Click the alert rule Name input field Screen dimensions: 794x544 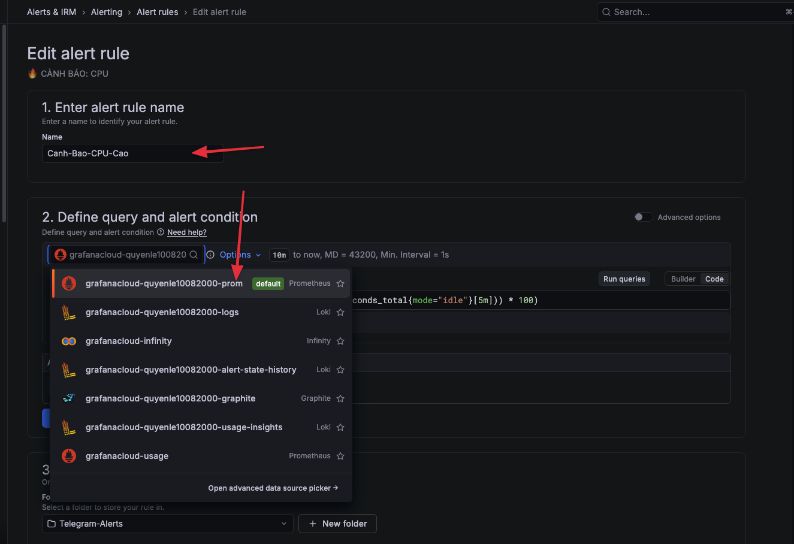pyautogui.click(x=132, y=153)
